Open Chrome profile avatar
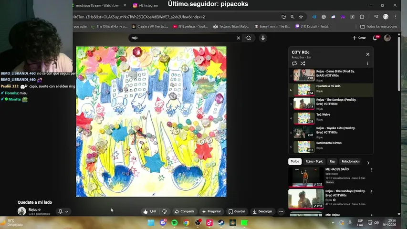This screenshot has height=229, width=407. click(x=386, y=17)
